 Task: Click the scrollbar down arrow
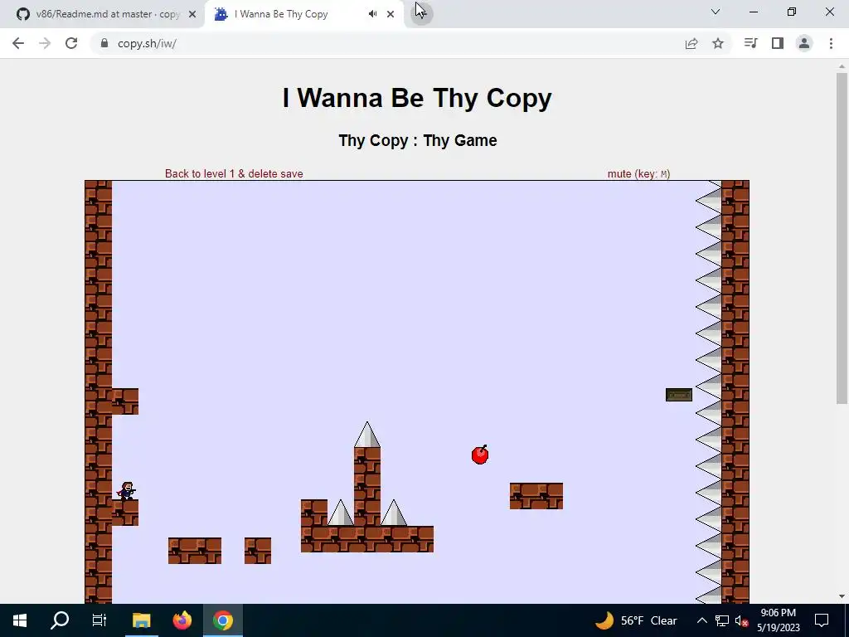tap(842, 596)
